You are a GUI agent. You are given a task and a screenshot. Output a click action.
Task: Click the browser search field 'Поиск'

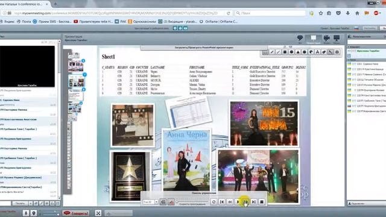[x=270, y=13]
